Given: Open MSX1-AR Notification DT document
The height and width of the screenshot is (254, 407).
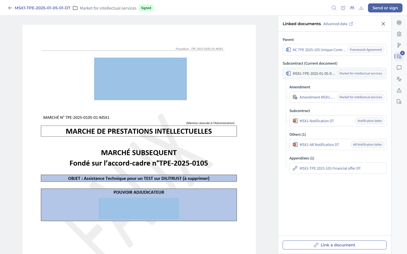Looking at the screenshot, I should [319, 144].
